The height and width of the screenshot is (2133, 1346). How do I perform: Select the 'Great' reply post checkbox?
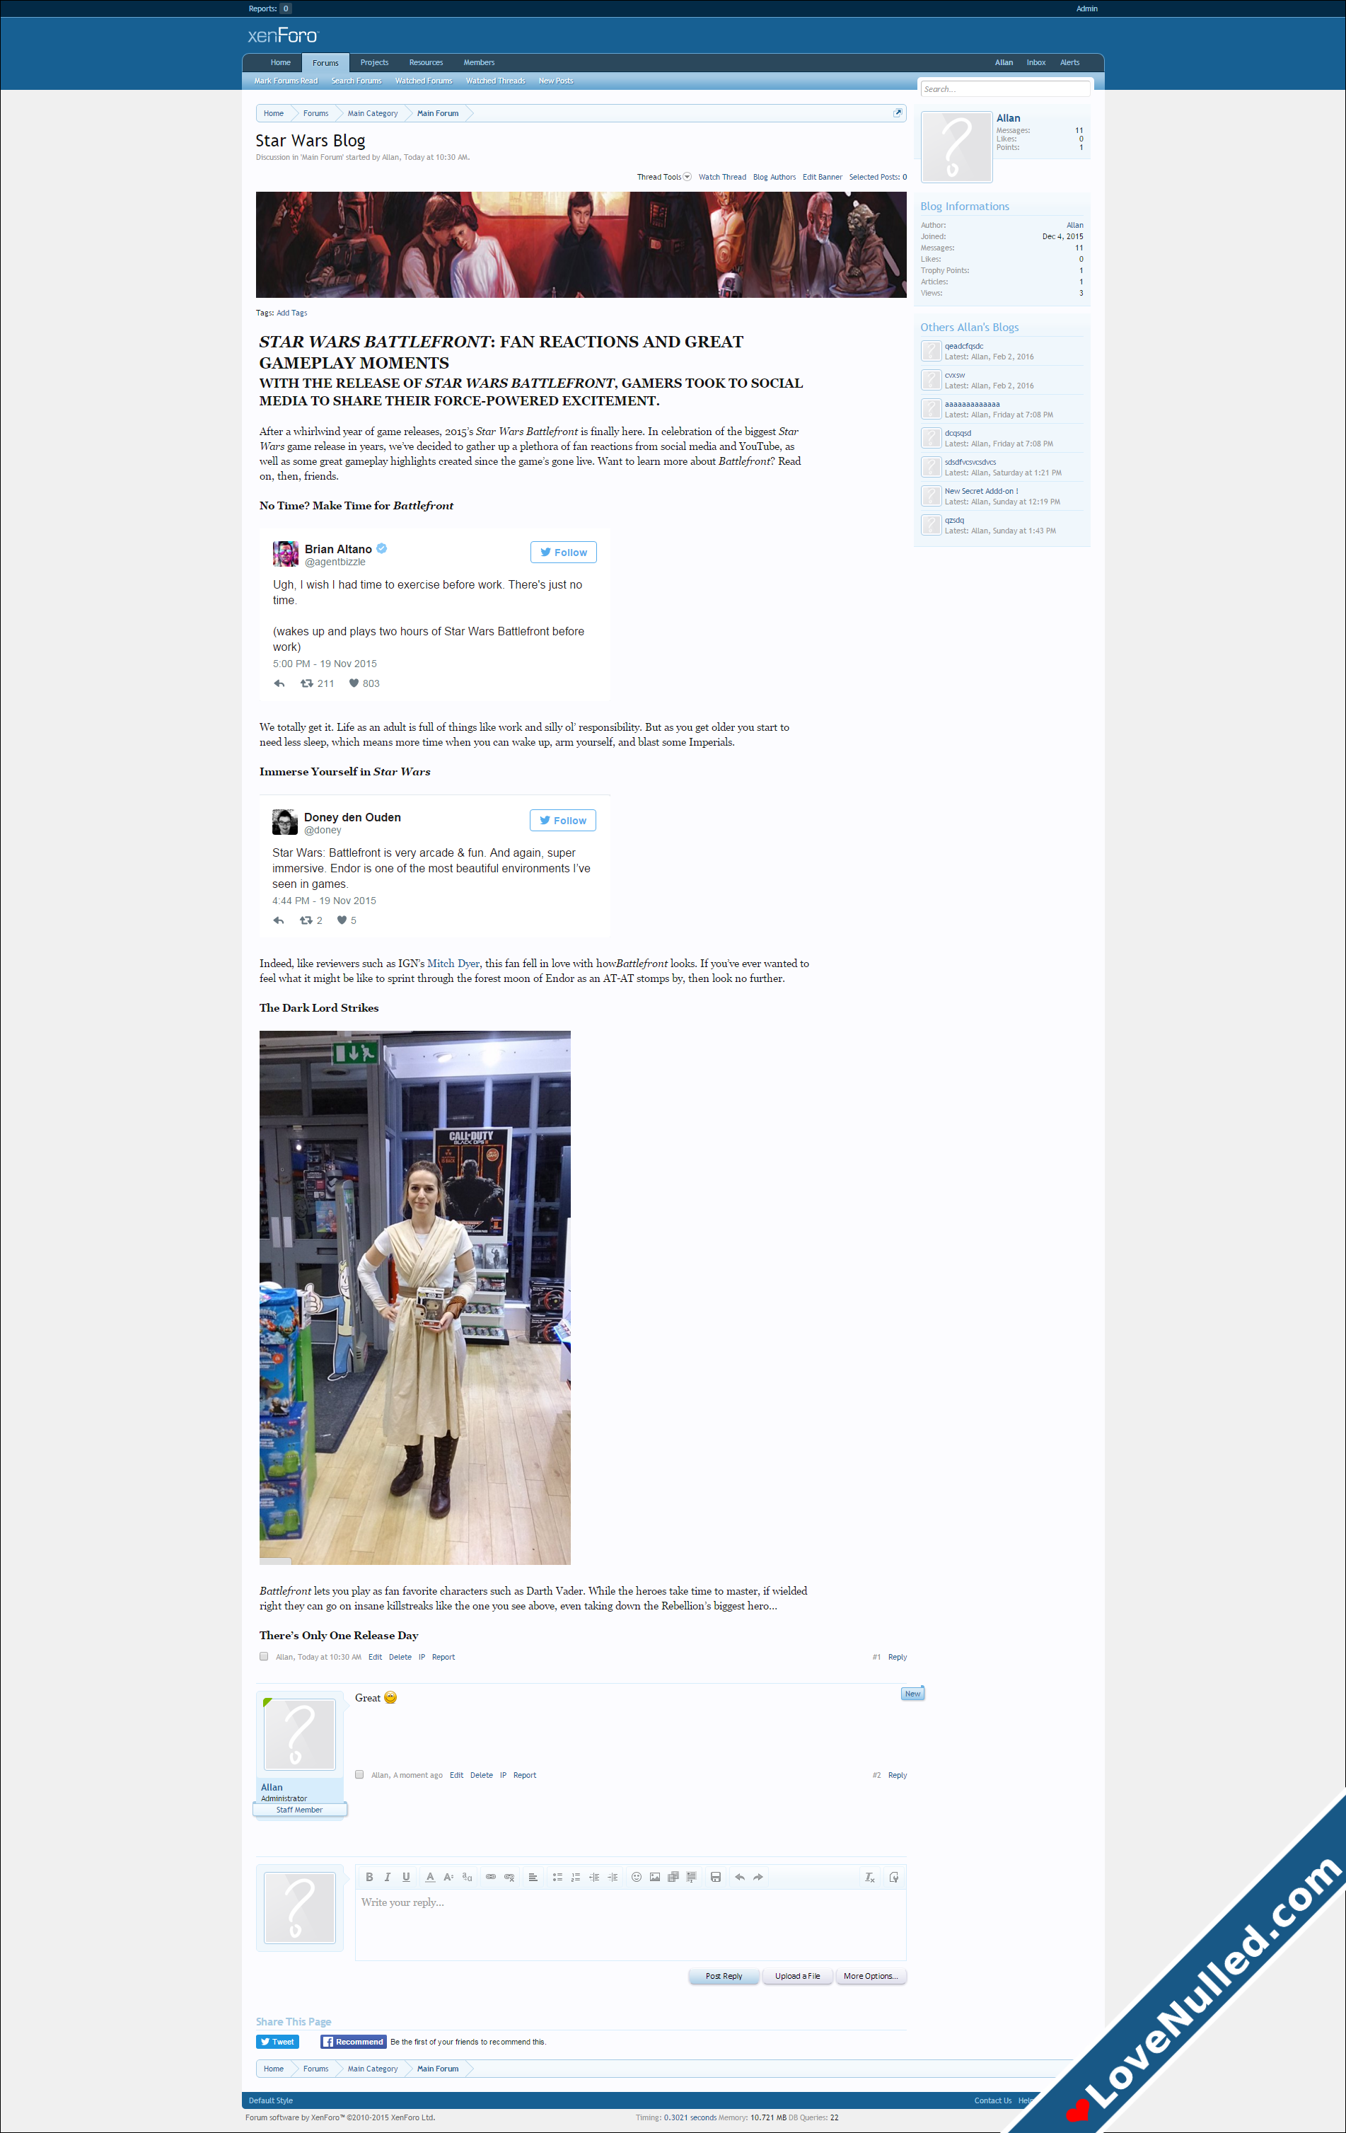359,1774
